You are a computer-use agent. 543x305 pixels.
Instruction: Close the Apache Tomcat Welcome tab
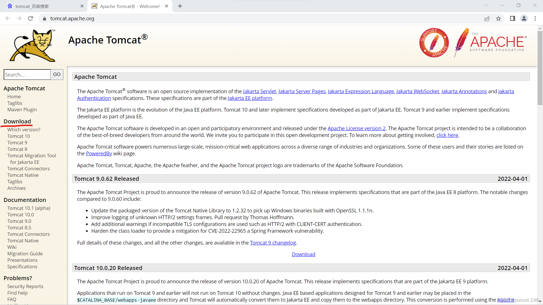[167, 6]
